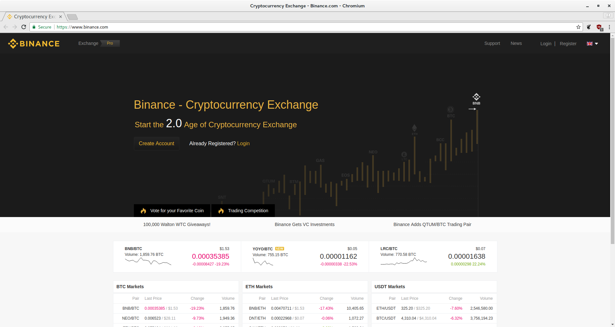The image size is (615, 327).
Task: Select the BNB/BTC row in BTC Markets
Action: (x=176, y=308)
